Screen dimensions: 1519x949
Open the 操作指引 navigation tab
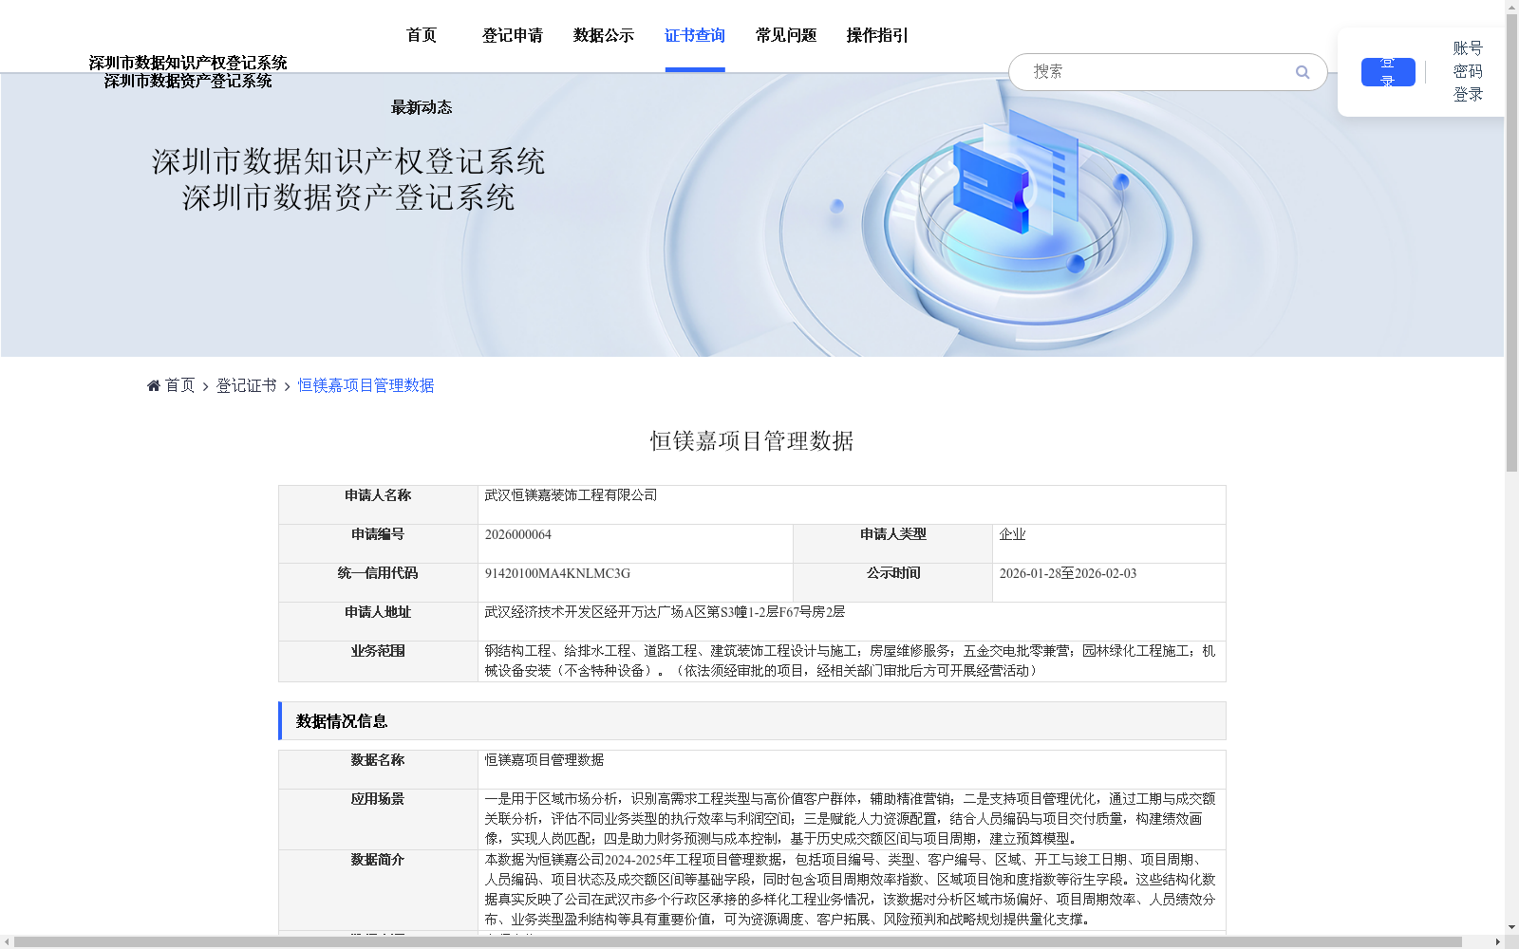coord(877,35)
